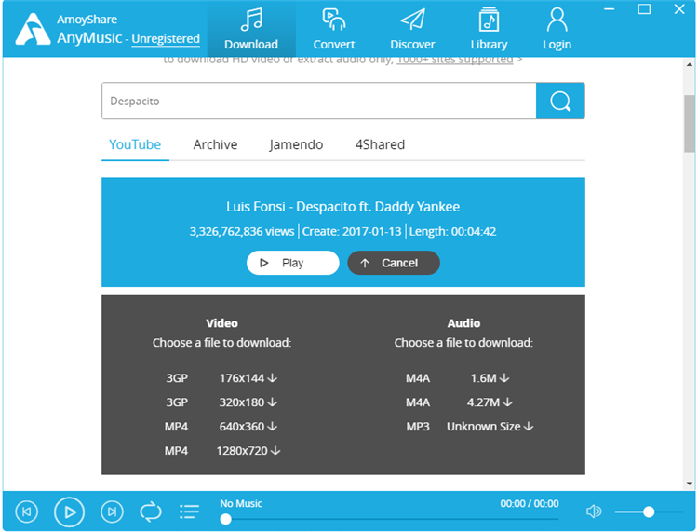Click the Create: 2017-01-13 text

click(352, 232)
